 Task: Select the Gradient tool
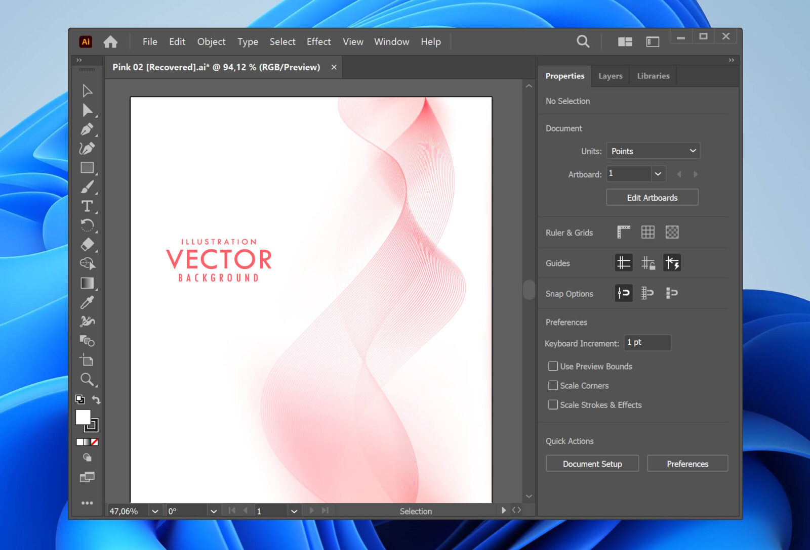coord(87,283)
